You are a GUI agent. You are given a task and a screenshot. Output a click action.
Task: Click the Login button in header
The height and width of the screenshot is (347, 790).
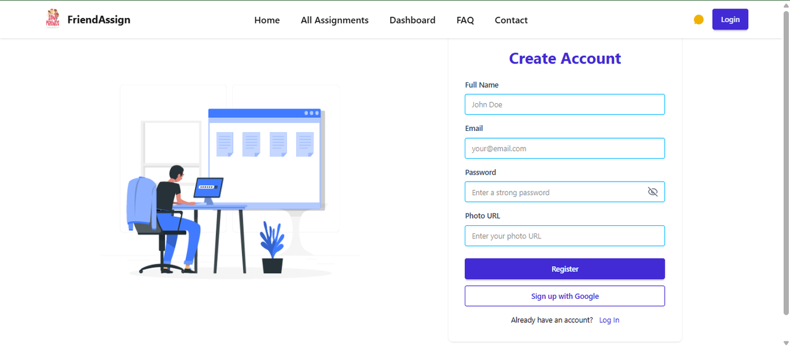click(730, 19)
